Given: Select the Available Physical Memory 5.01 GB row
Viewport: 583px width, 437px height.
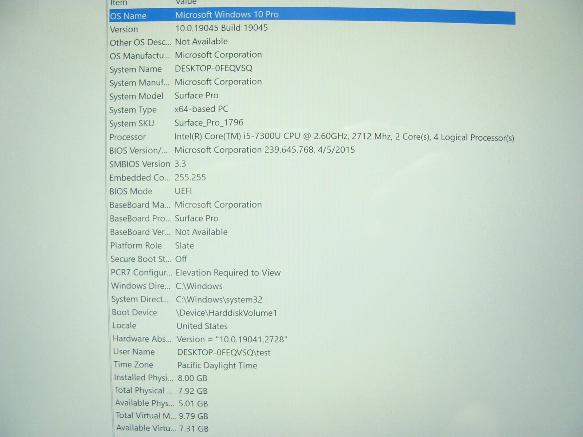Looking at the screenshot, I should [312, 403].
